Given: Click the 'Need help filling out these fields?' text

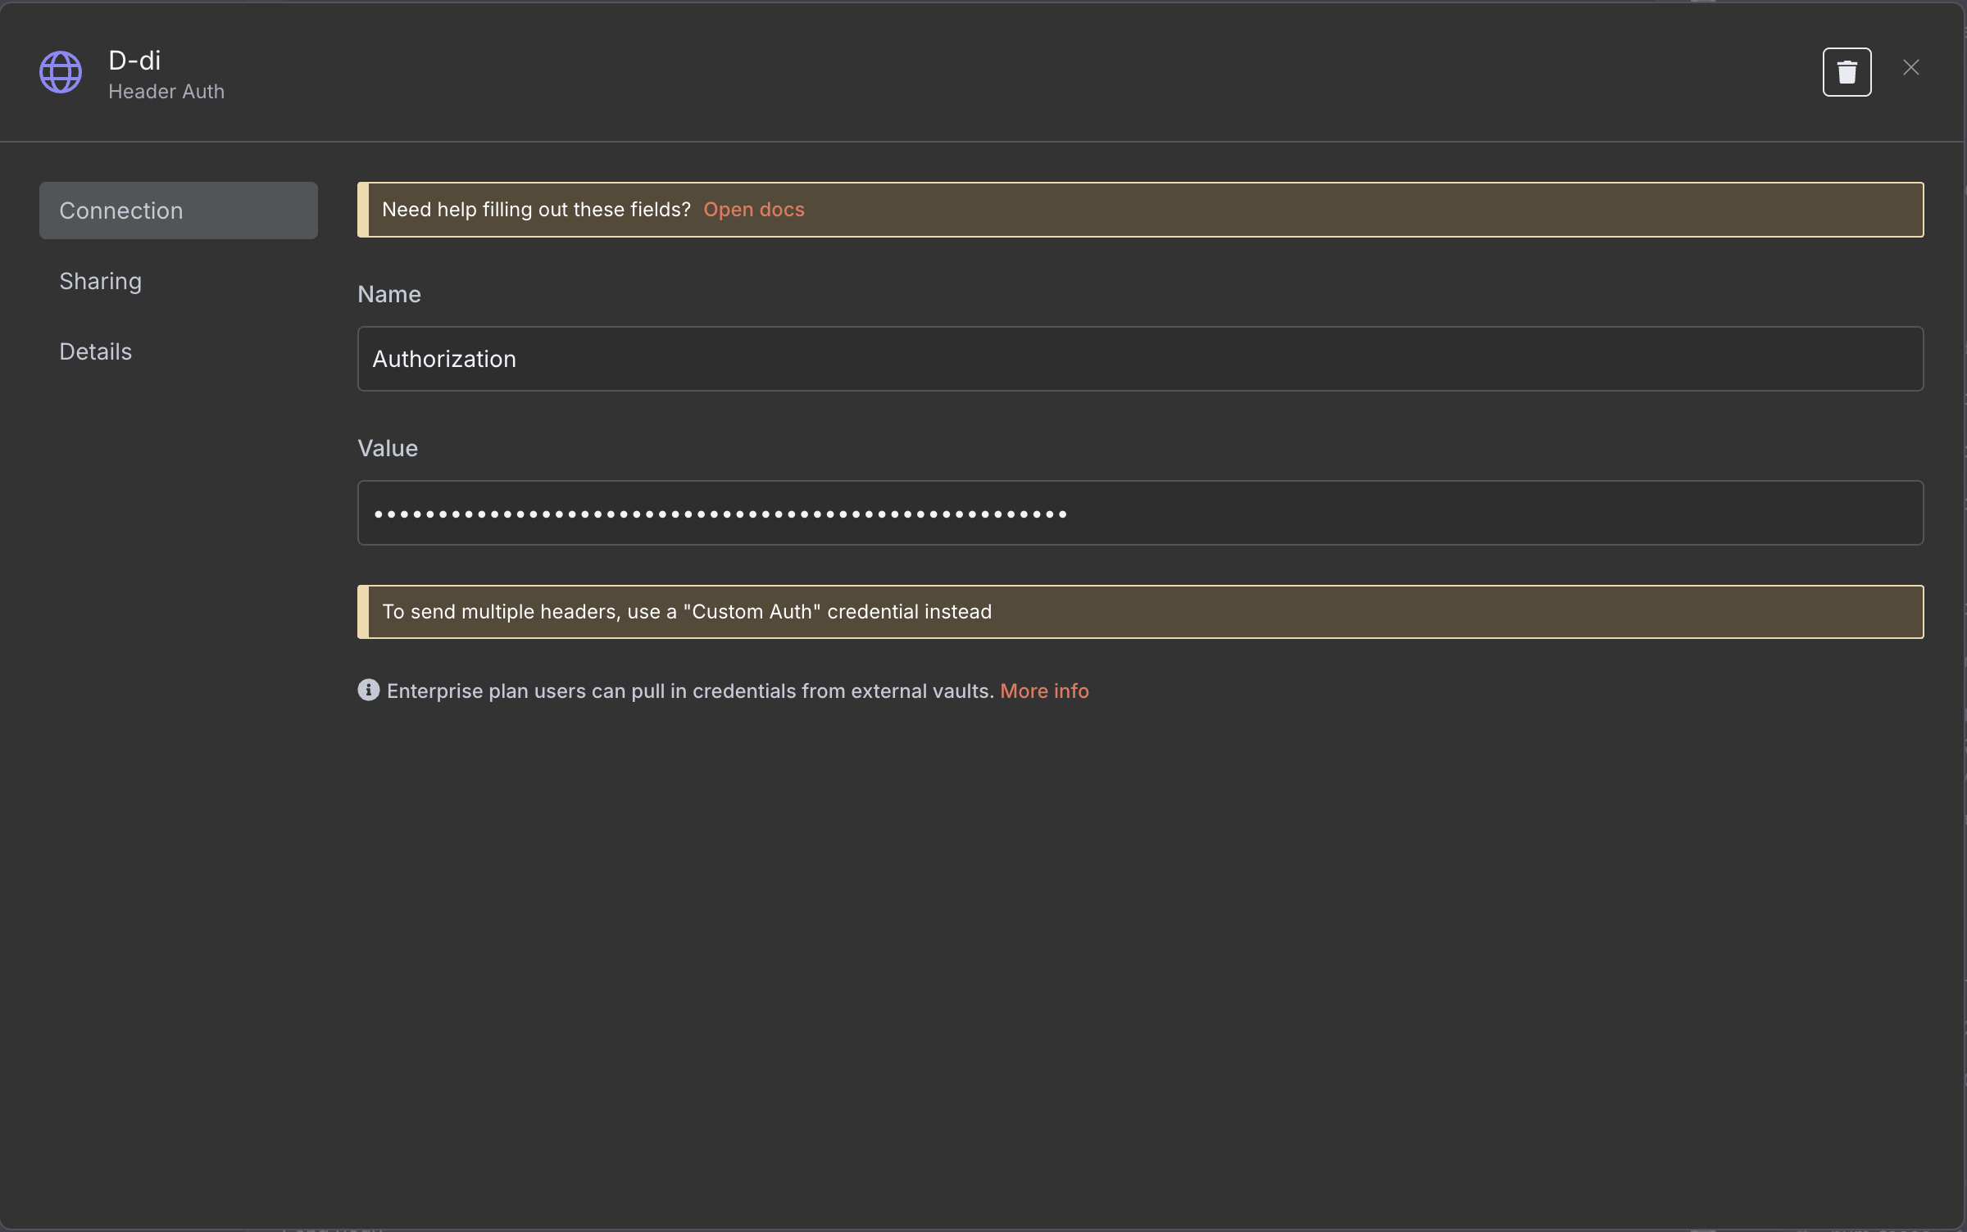Looking at the screenshot, I should [536, 210].
